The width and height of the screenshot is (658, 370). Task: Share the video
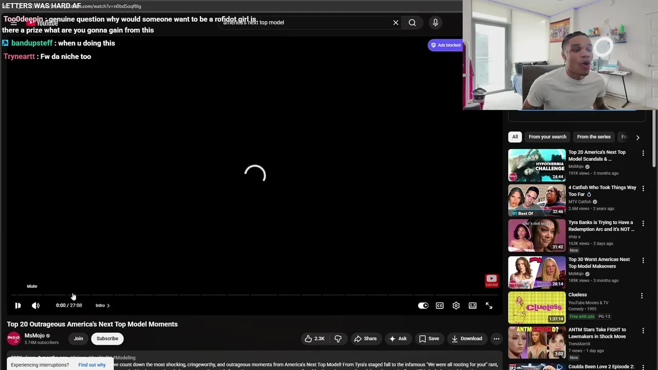(365, 339)
